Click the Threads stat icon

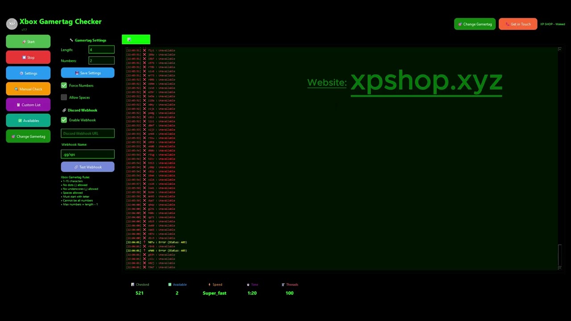click(283, 284)
